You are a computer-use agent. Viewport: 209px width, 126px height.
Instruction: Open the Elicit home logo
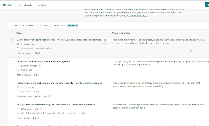tap(8, 5)
